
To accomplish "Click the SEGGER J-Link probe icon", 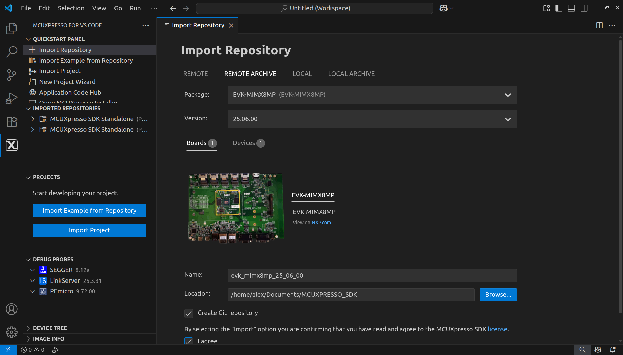I will tap(43, 270).
